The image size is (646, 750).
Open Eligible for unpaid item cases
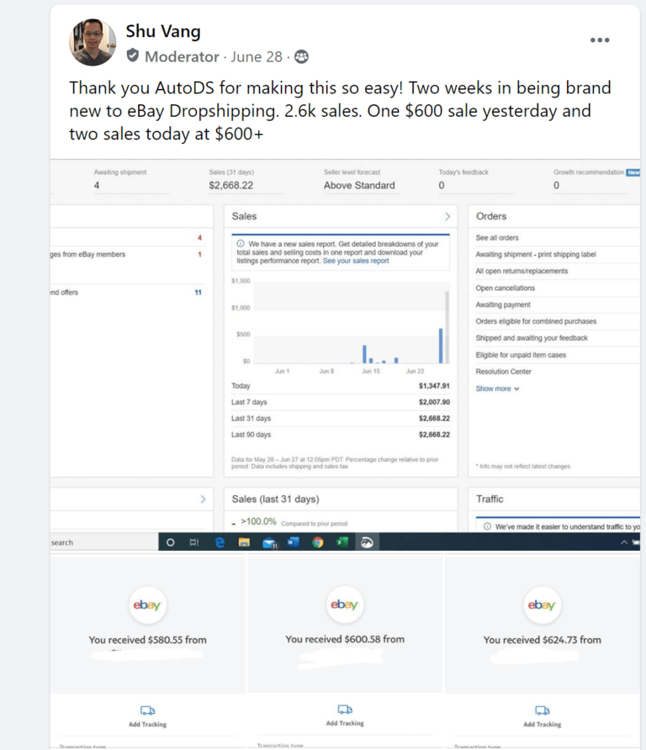[x=521, y=355]
